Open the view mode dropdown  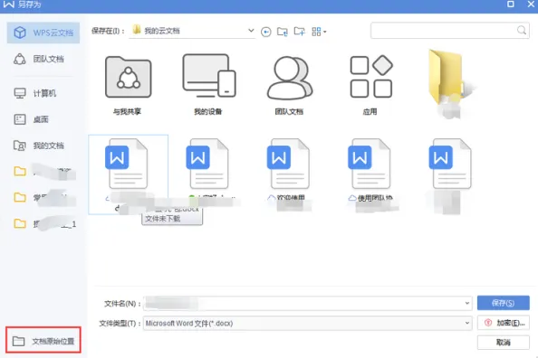[x=319, y=32]
